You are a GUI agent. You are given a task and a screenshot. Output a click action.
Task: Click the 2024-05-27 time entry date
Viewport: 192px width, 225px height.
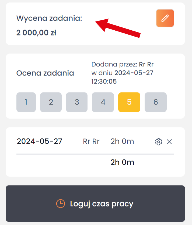tap(40, 141)
